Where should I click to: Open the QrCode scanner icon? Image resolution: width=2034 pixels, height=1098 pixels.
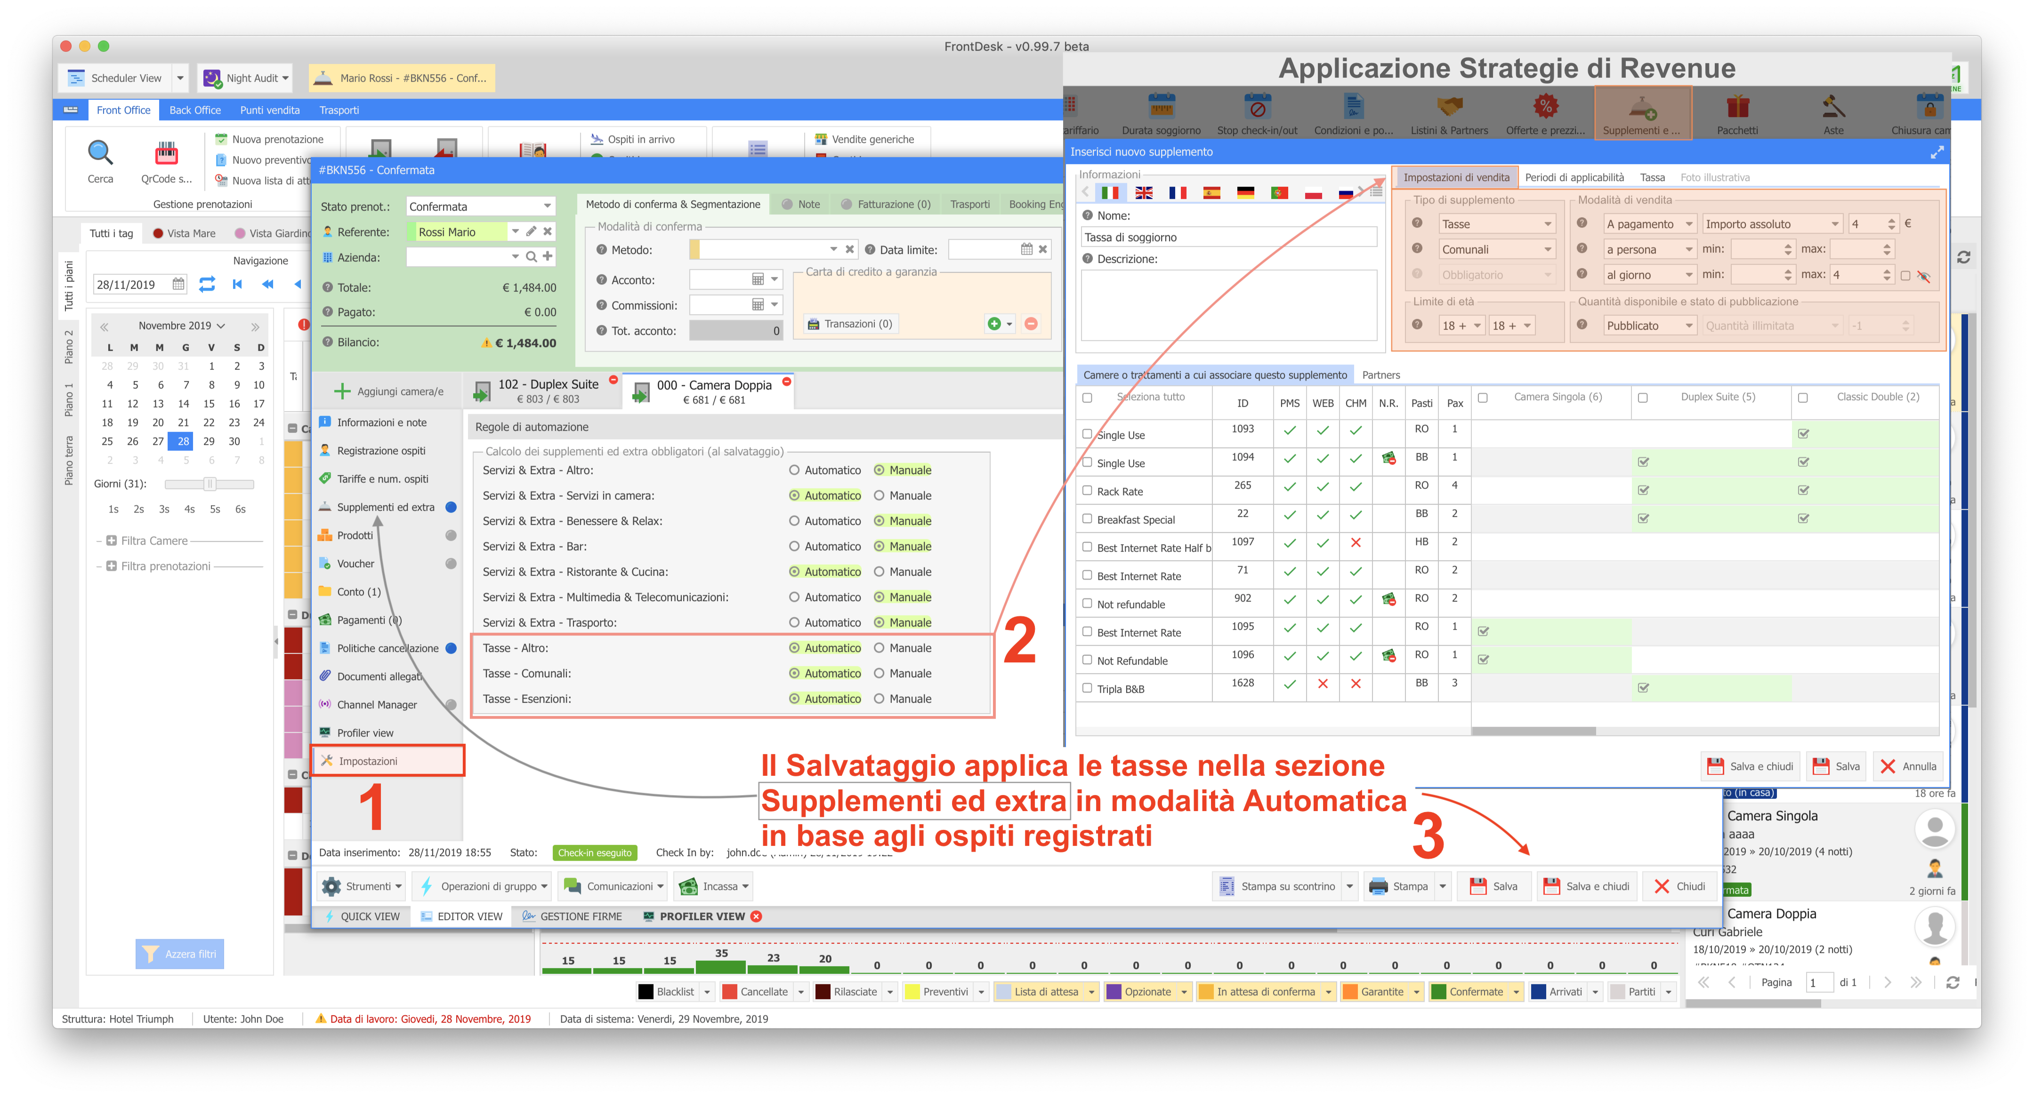coord(166,152)
